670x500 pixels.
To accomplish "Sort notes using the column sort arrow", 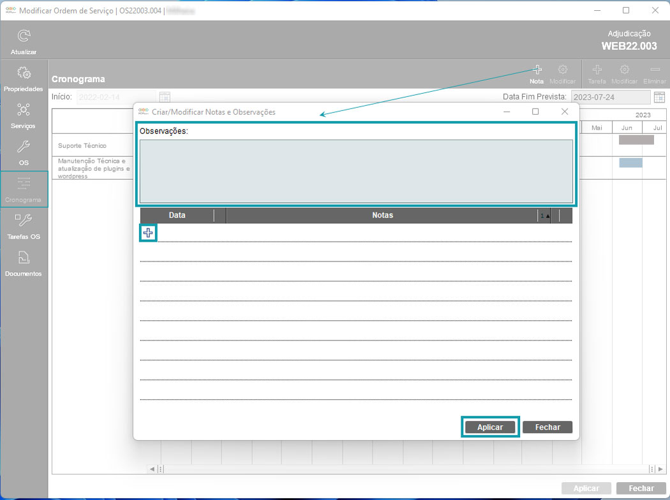I will 546,216.
